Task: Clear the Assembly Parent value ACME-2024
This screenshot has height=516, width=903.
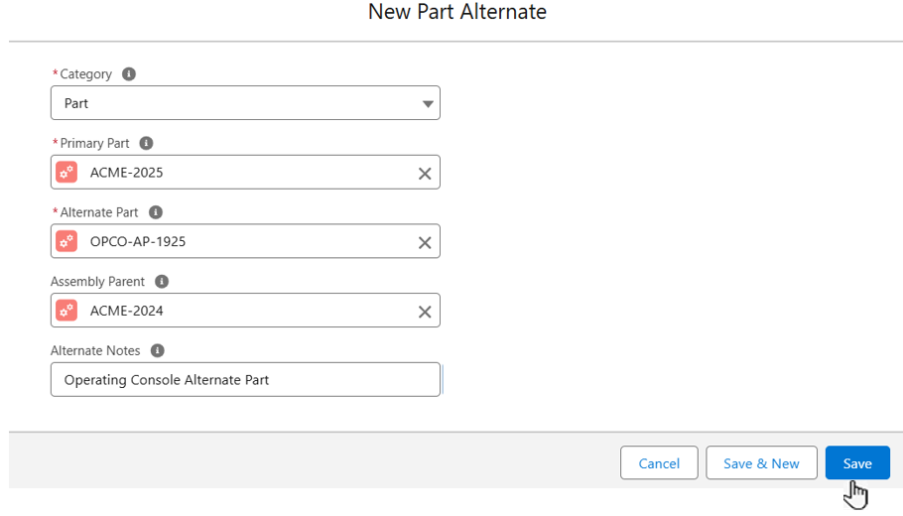Action: [425, 312]
